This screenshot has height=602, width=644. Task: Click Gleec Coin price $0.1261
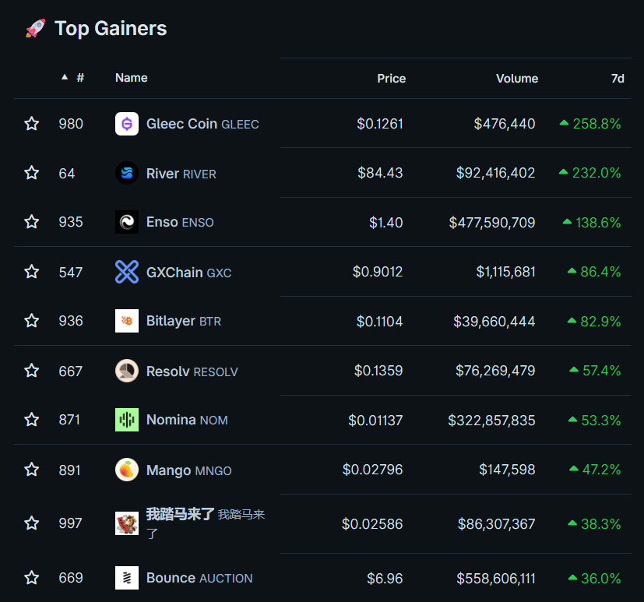click(x=380, y=124)
